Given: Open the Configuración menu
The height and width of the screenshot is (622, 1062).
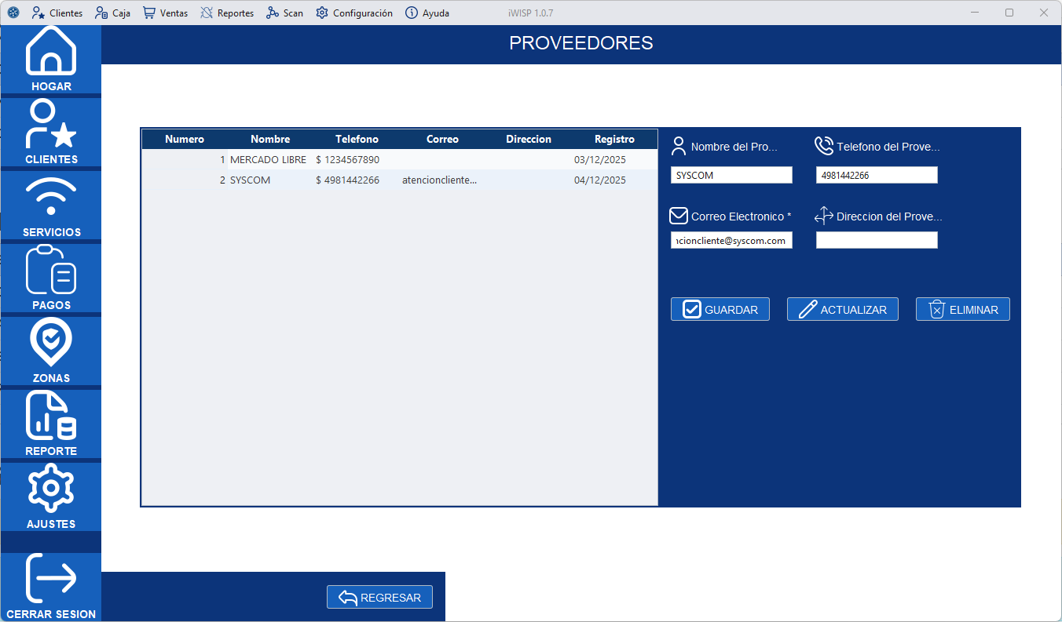Looking at the screenshot, I should (354, 13).
